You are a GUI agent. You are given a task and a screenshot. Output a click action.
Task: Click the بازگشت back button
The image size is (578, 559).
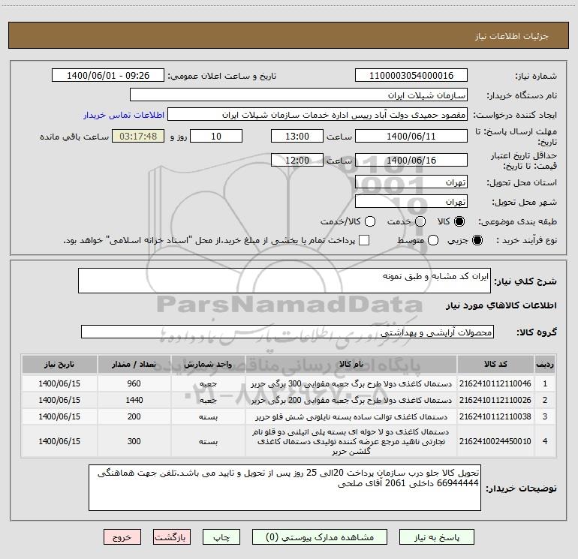coord(172,537)
